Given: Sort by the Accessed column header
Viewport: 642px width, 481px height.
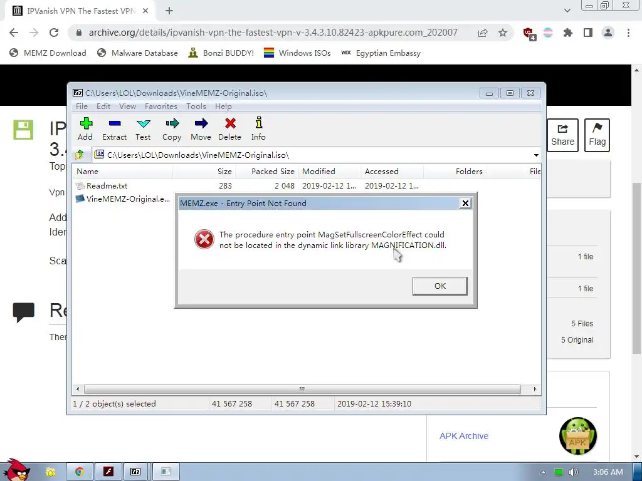Looking at the screenshot, I should 392,172.
